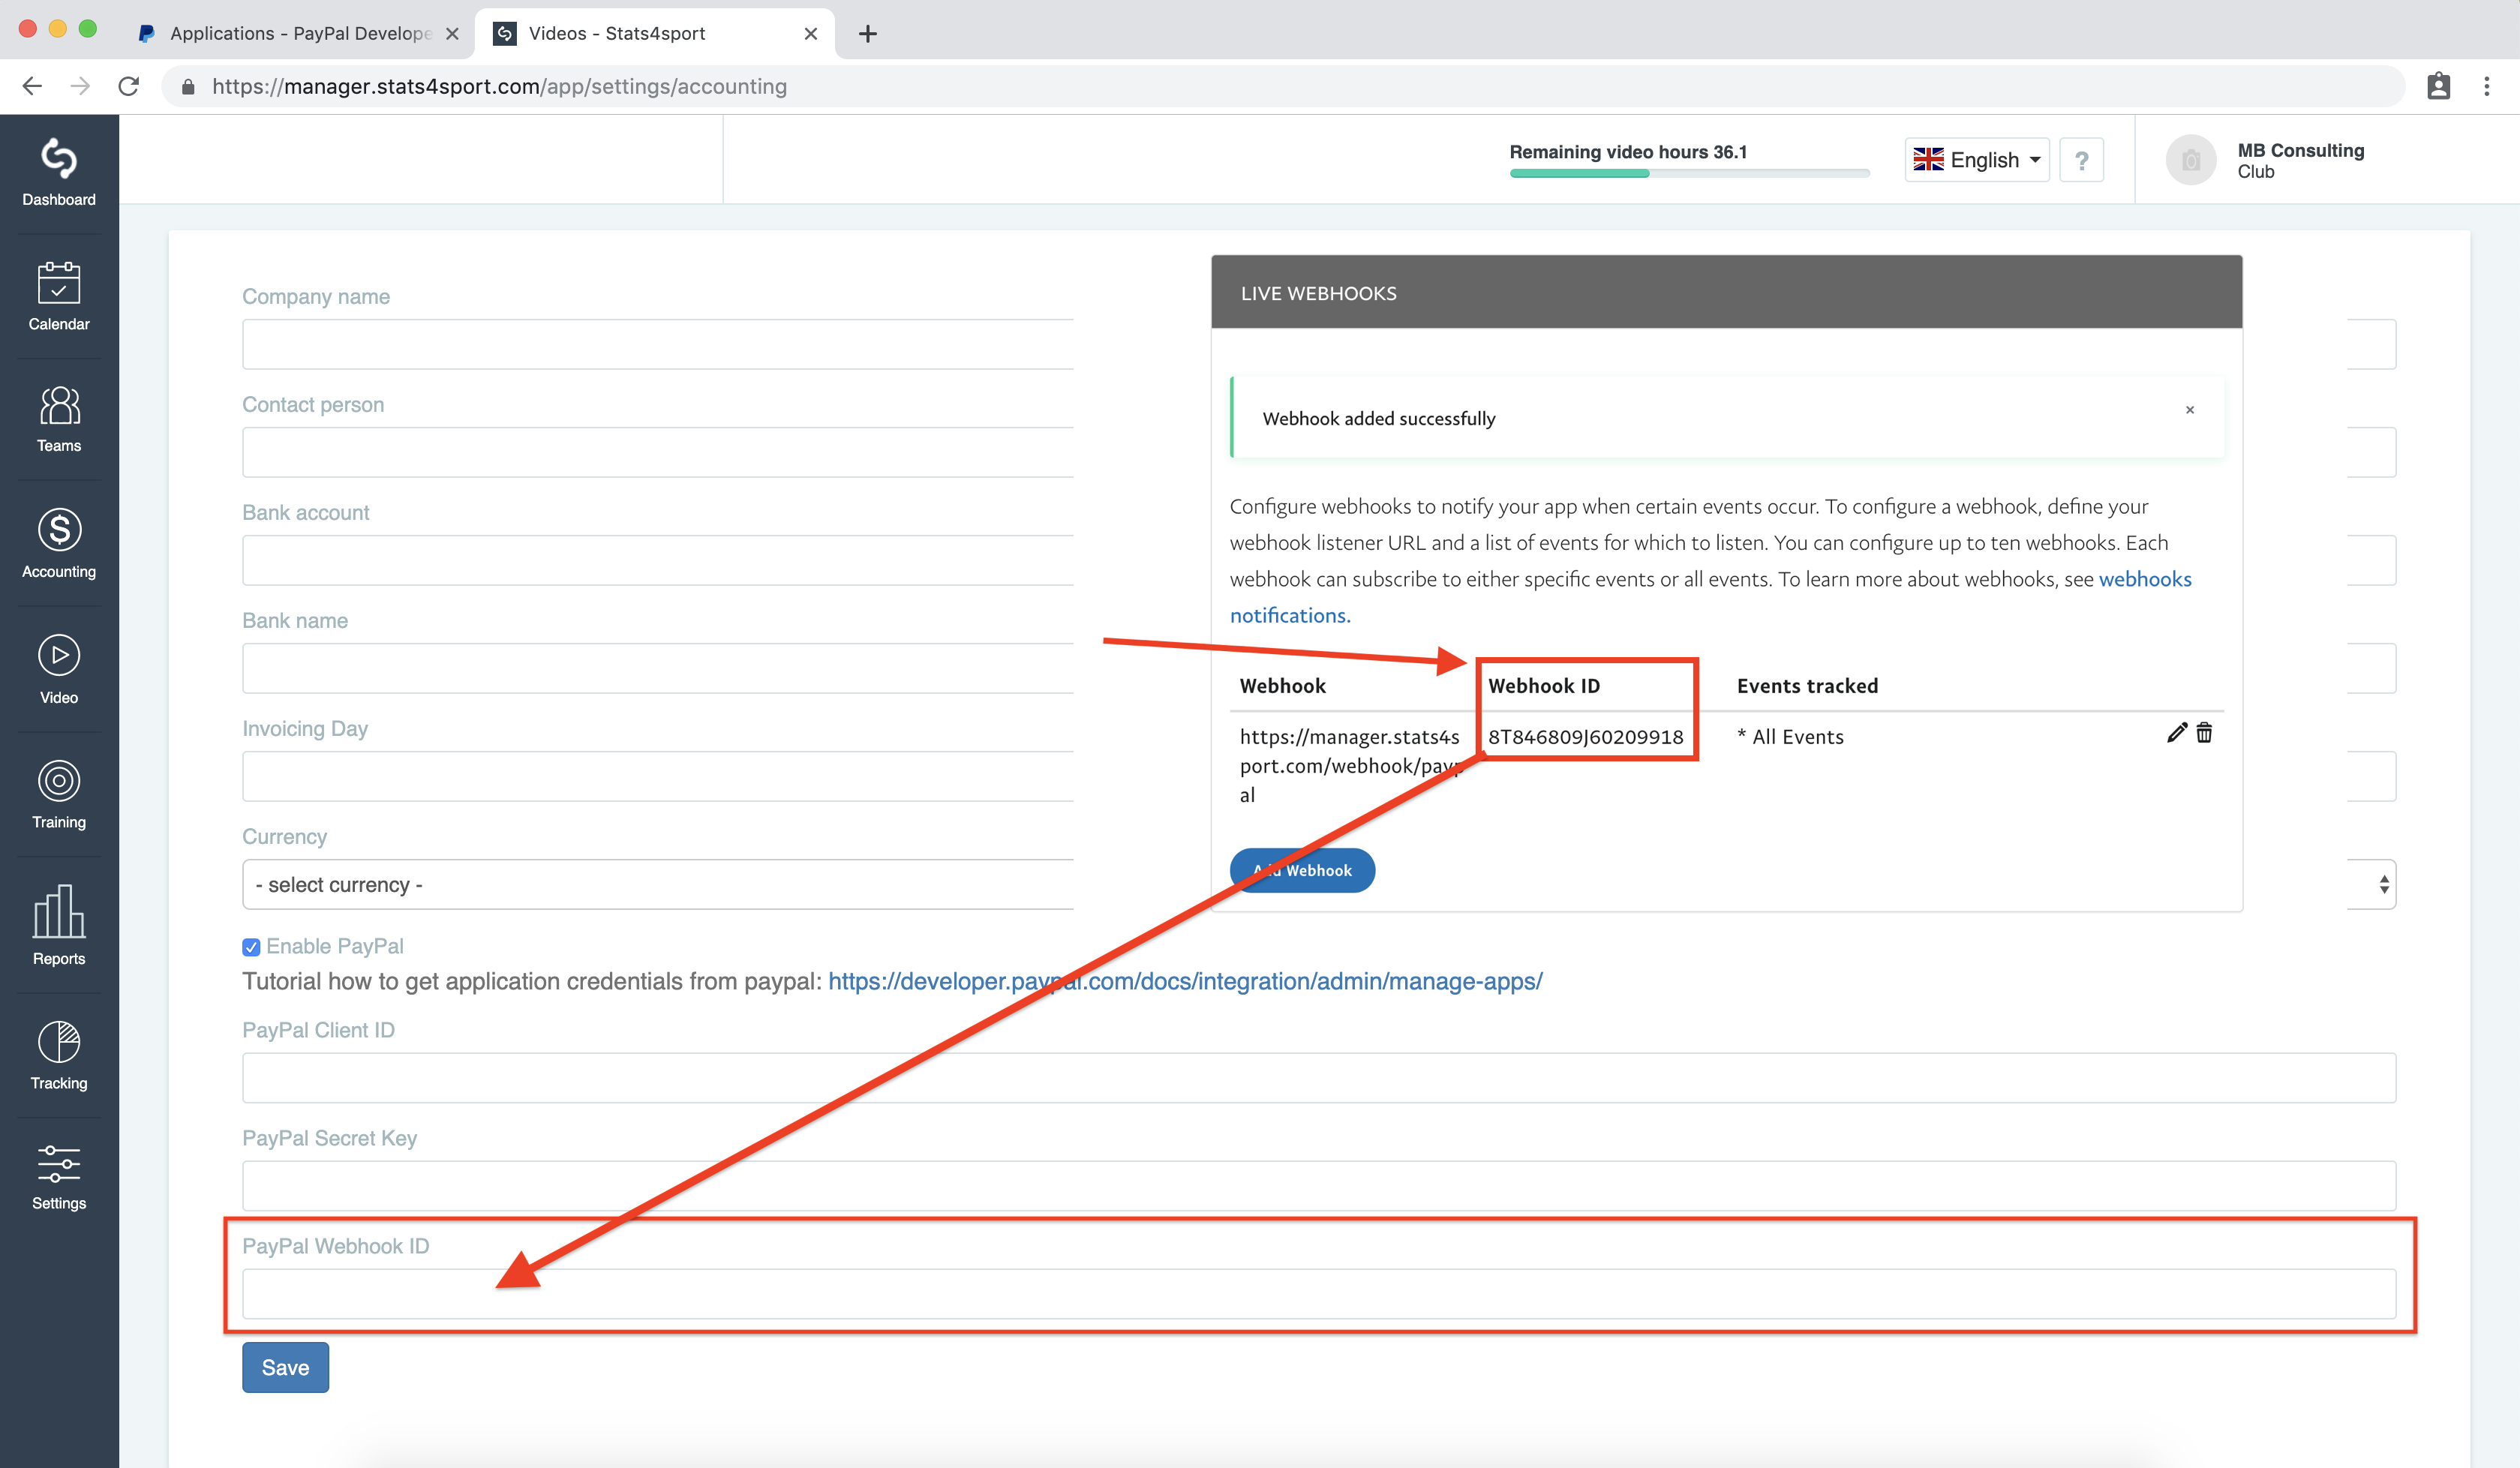Switch to the PayPal Developer tab
The height and width of the screenshot is (1468, 2520).
point(298,33)
